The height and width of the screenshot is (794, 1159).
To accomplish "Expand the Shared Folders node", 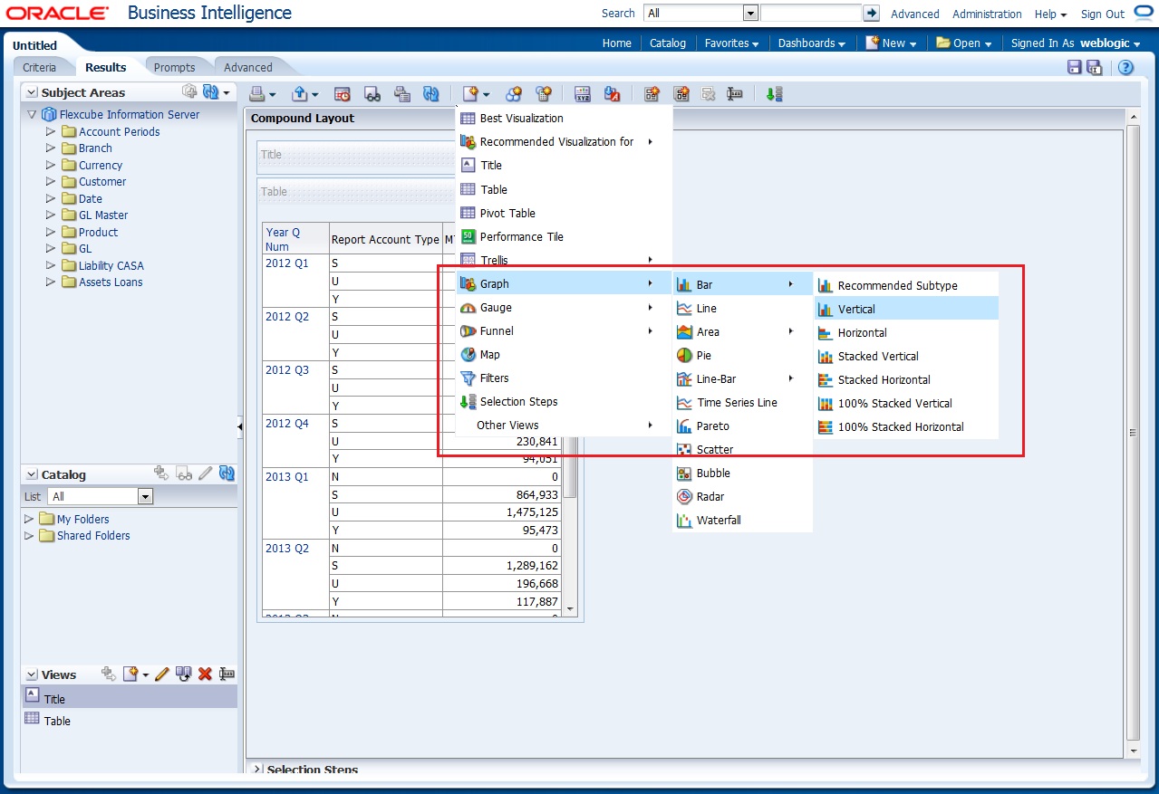I will pyautogui.click(x=29, y=536).
